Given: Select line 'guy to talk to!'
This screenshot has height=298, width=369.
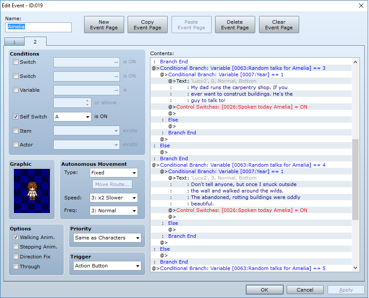Looking at the screenshot, I should tap(252, 100).
